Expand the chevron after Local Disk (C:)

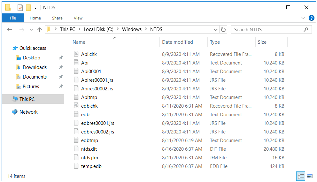point(118,29)
